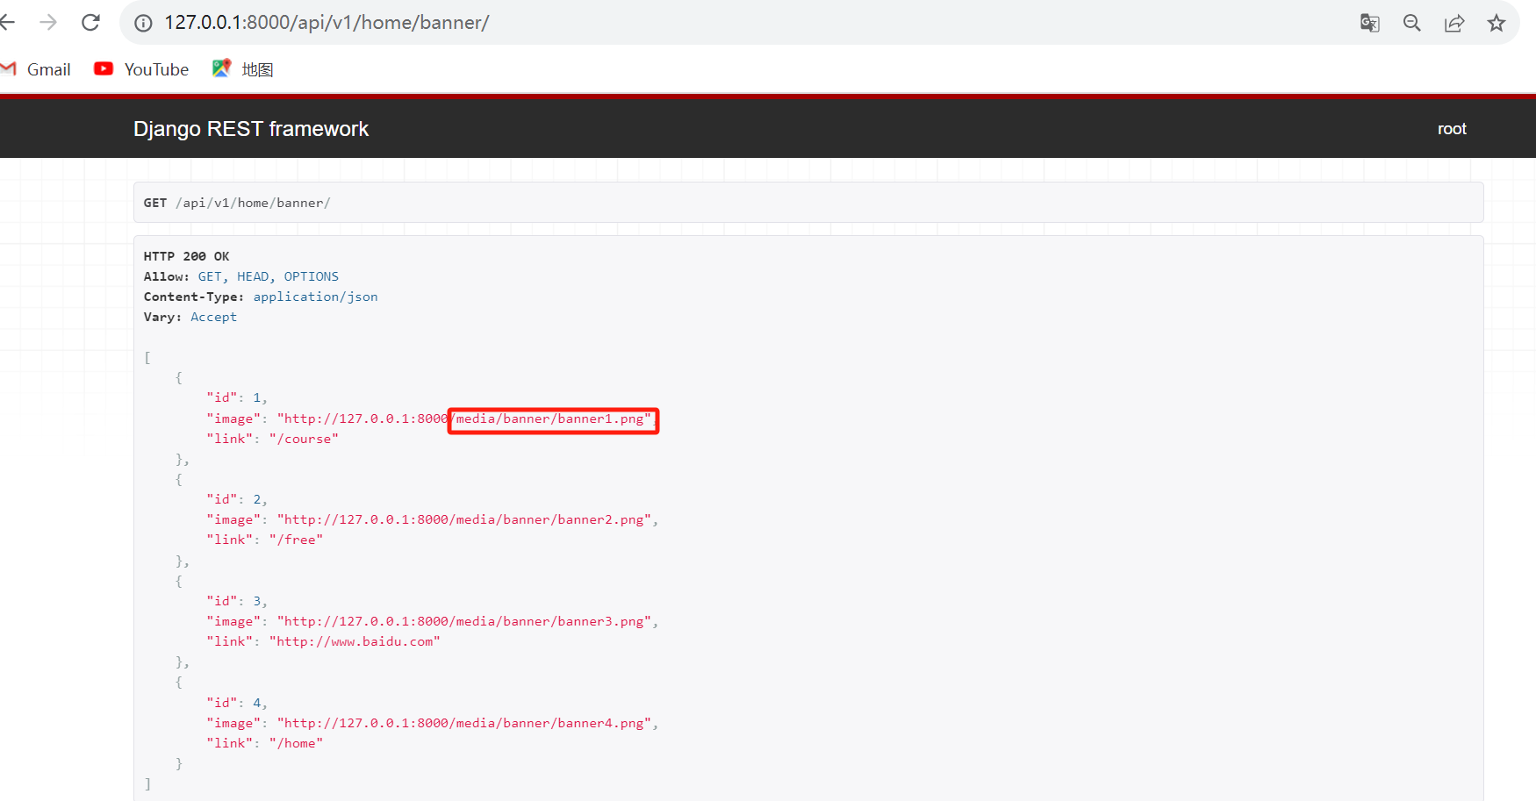
Task: Click the "id": 1 line
Action: point(237,398)
